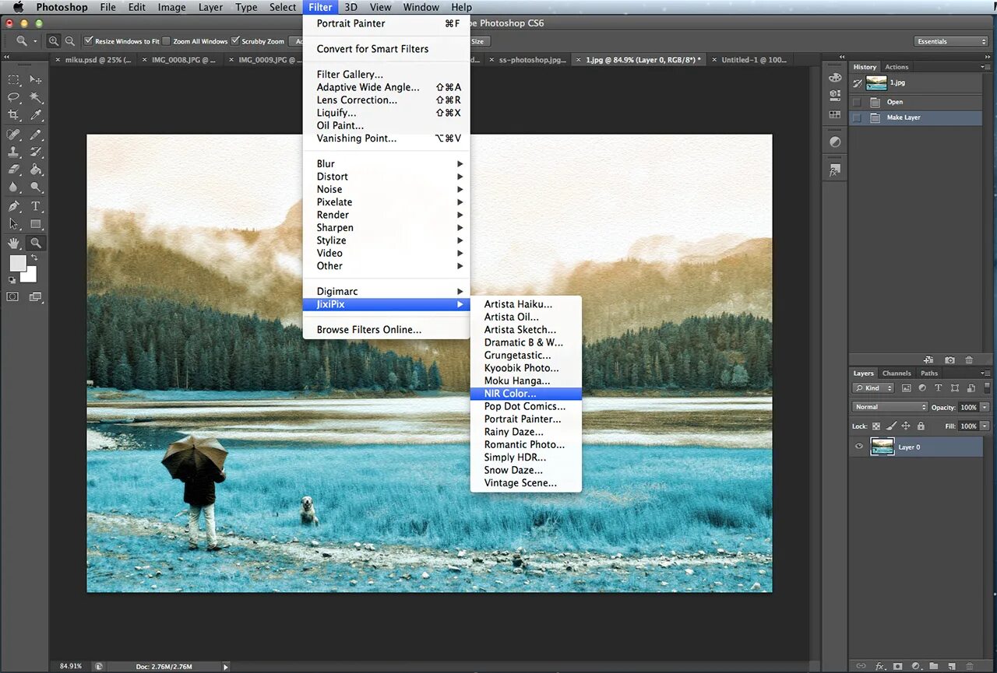Enable Zoom All Windows checkbox
997x673 pixels.
pos(166,41)
